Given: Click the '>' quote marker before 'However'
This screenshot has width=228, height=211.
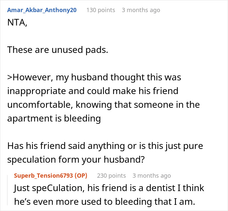Looking at the screenshot, I should pos(9,77).
